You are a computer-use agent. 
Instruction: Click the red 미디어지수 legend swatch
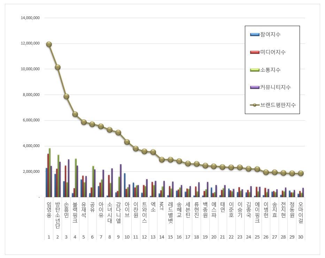tap(255, 52)
